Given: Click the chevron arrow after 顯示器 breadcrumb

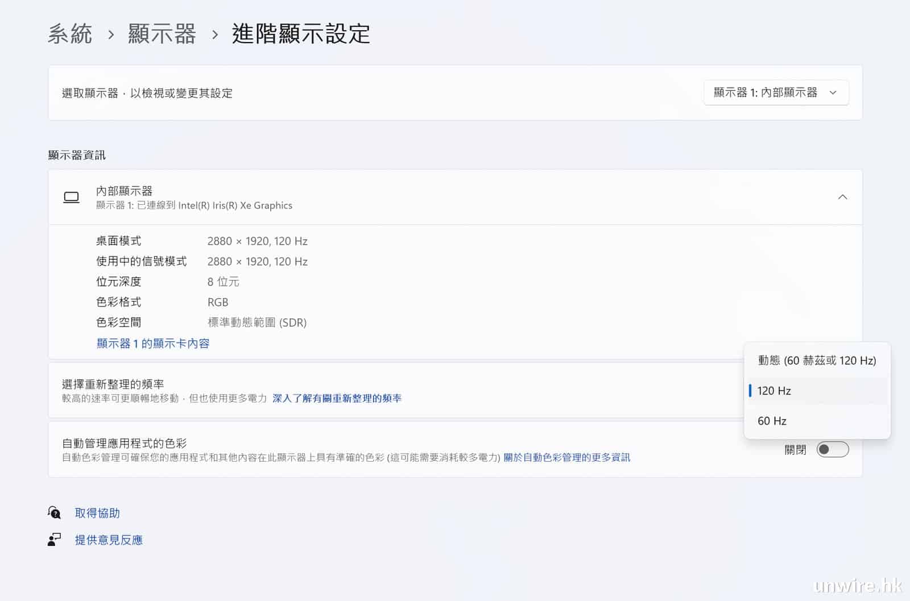Looking at the screenshot, I should (214, 35).
